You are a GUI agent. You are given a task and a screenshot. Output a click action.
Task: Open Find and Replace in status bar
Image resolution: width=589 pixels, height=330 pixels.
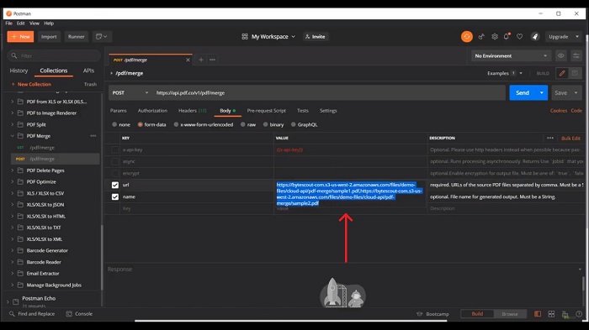coord(32,314)
